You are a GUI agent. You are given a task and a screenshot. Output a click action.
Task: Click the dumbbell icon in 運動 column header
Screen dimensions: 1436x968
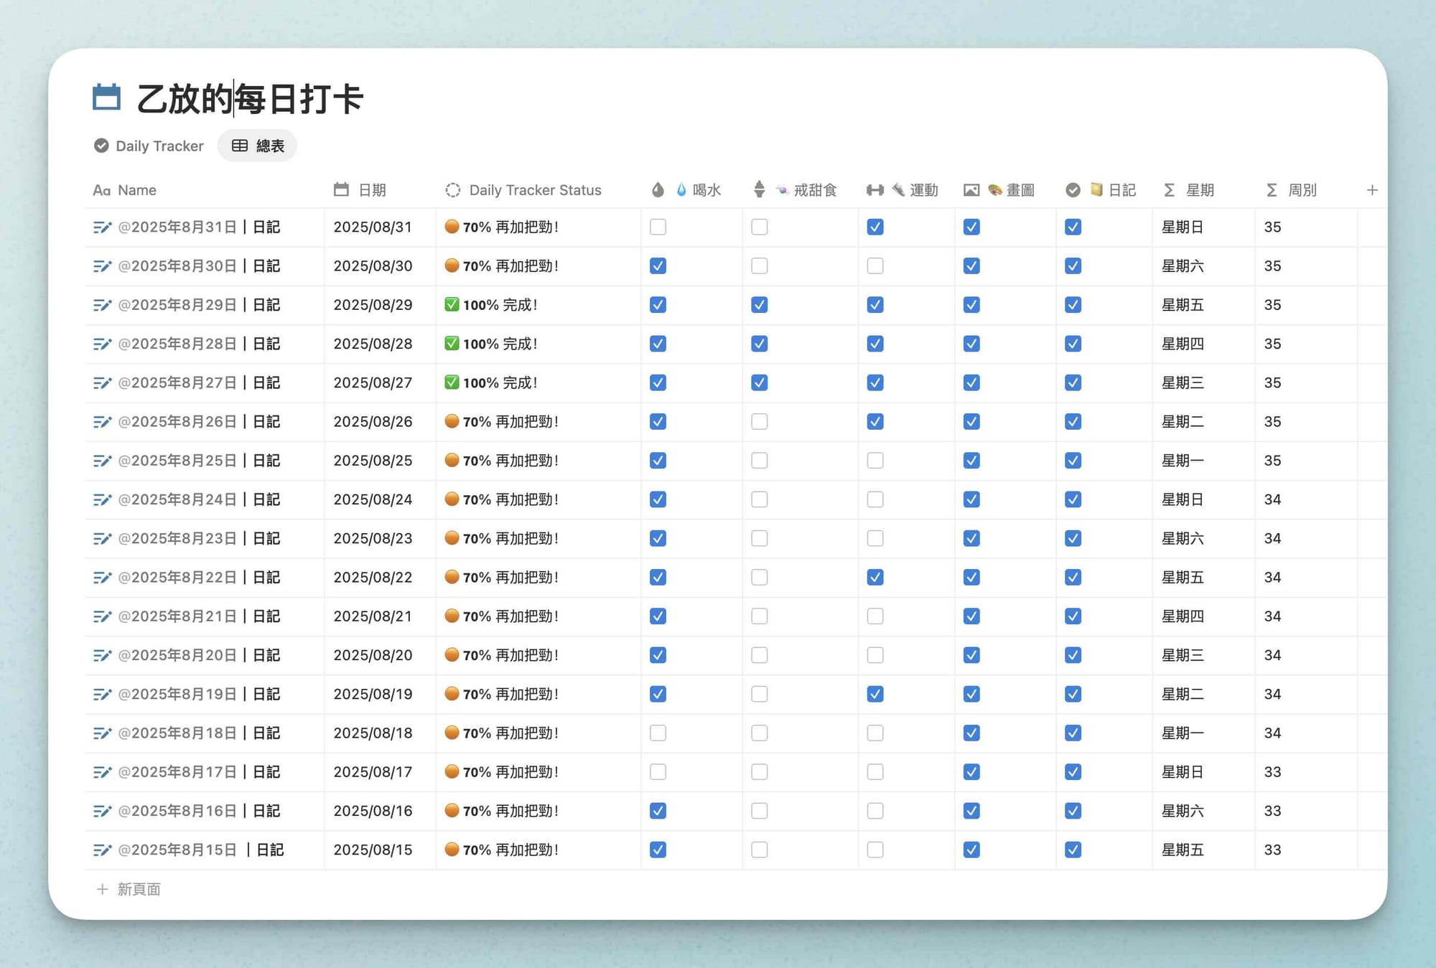click(x=875, y=190)
